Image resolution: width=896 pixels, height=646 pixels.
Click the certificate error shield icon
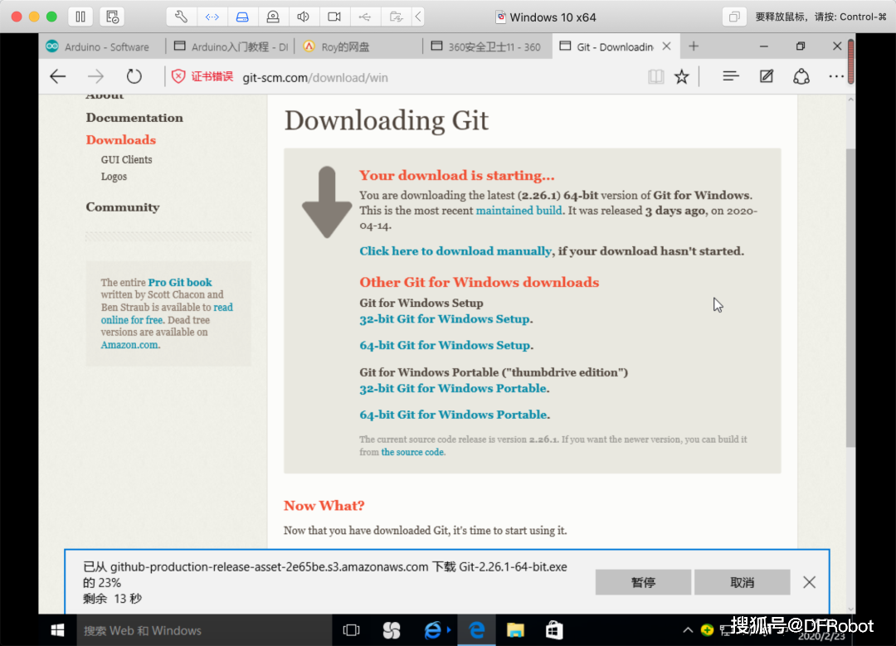coord(178,76)
